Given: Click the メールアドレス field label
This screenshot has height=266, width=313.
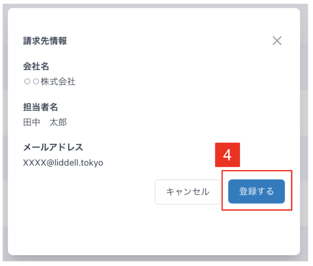Looking at the screenshot, I should point(53,147).
